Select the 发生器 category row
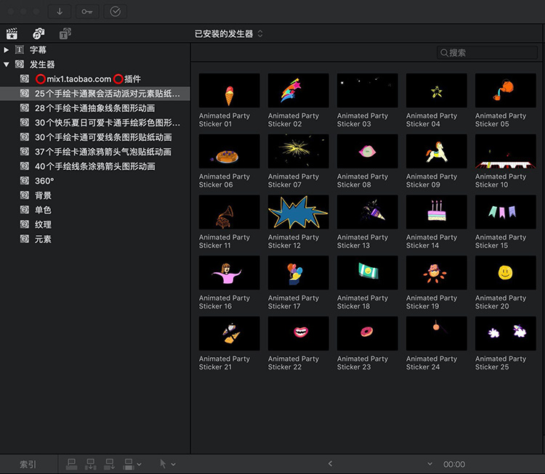Viewport: 545px width, 474px height. point(95,65)
